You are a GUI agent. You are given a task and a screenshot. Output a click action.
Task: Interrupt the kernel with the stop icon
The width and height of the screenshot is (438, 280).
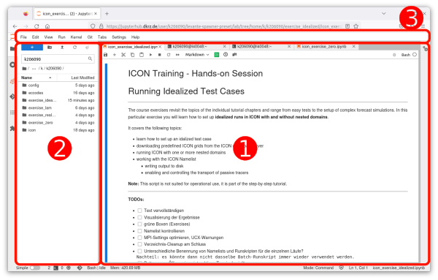click(x=159, y=55)
